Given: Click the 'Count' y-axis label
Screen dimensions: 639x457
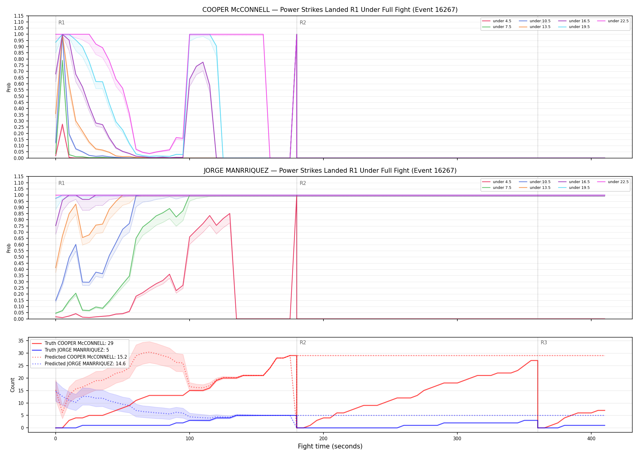Looking at the screenshot, I should [x=12, y=385].
